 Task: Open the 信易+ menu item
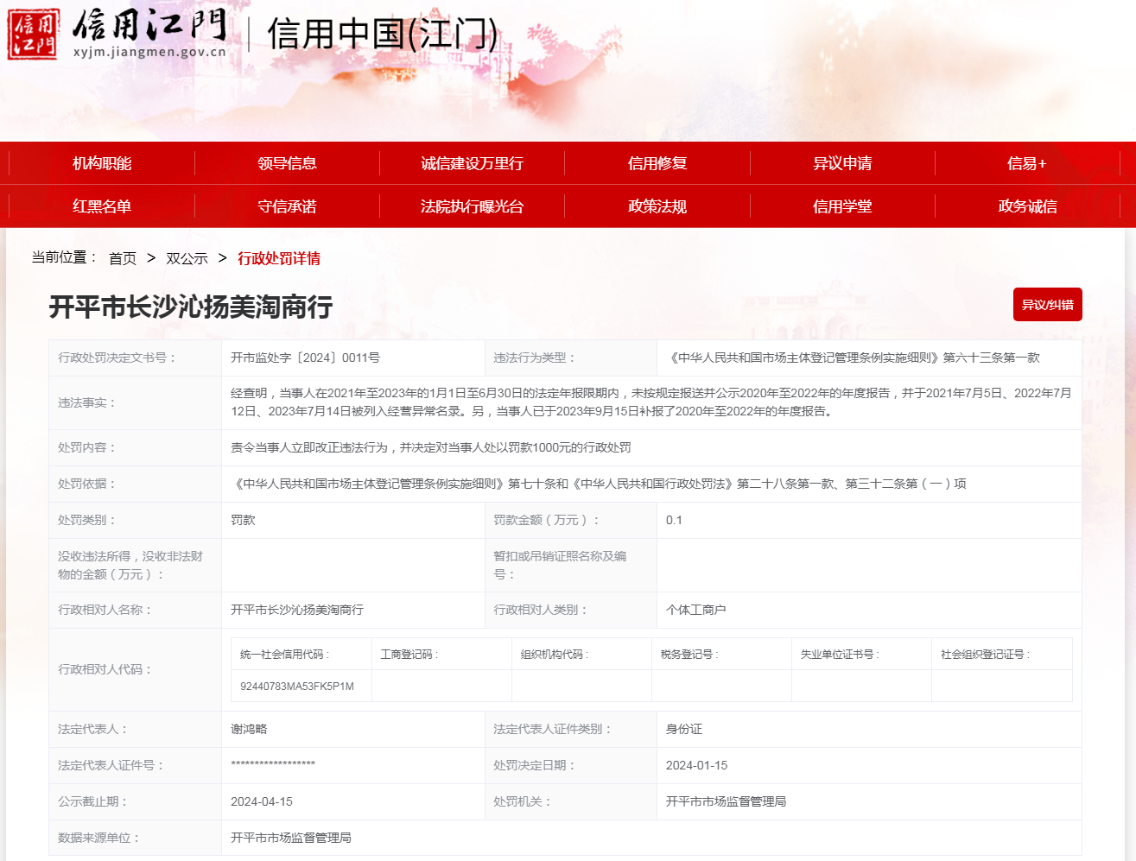pyautogui.click(x=1026, y=163)
